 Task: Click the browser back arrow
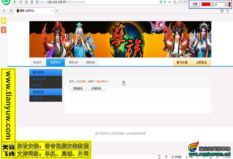click(15, 2)
